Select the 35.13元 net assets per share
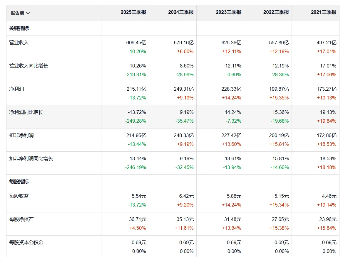This screenshot has height=257, width=343. click(185, 219)
